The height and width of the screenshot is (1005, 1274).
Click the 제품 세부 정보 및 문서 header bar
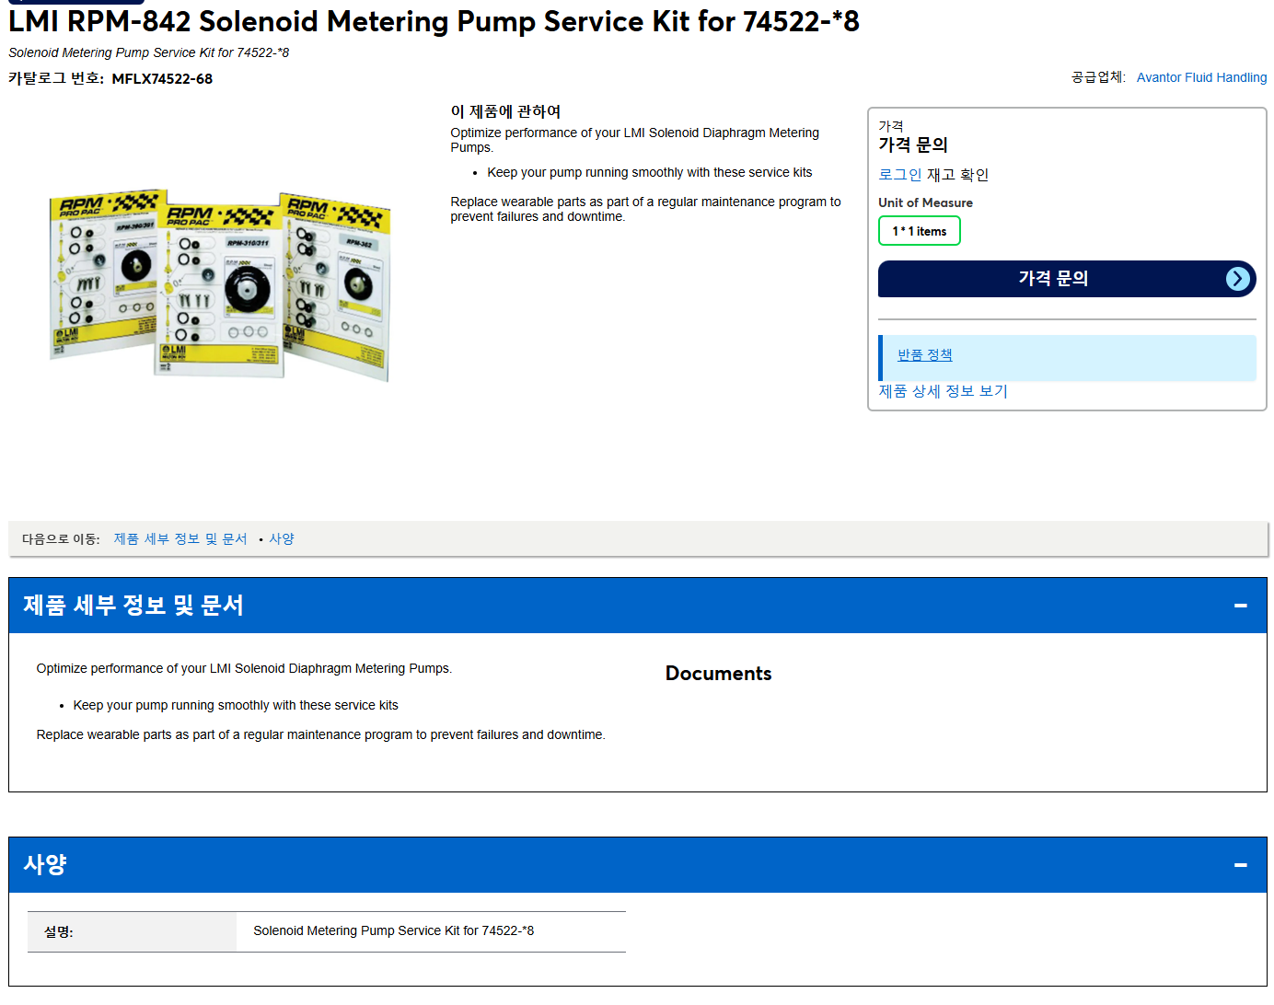point(637,606)
